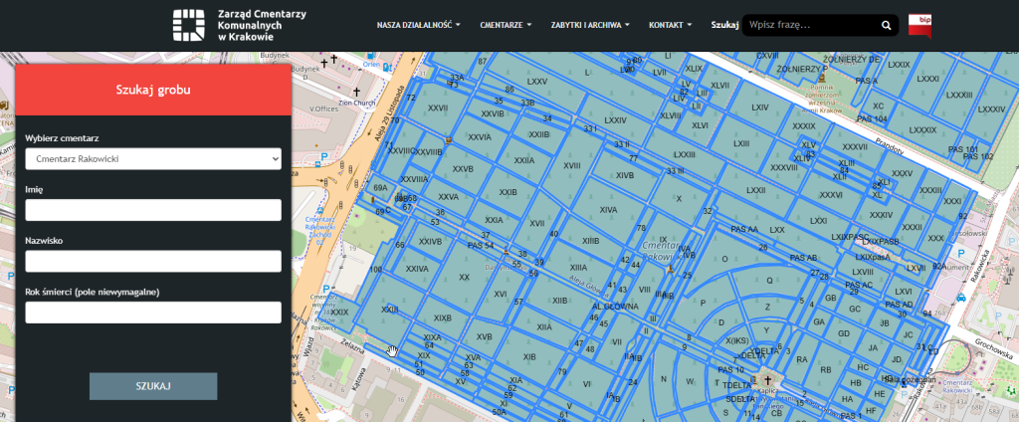Image resolution: width=1019 pixels, height=422 pixels.
Task: Open the BIP red flag icon
Action: pos(919,25)
